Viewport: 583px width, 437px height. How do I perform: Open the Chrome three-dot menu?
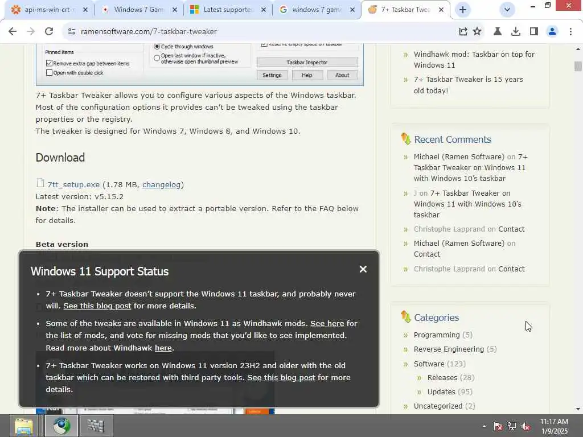[570, 32]
